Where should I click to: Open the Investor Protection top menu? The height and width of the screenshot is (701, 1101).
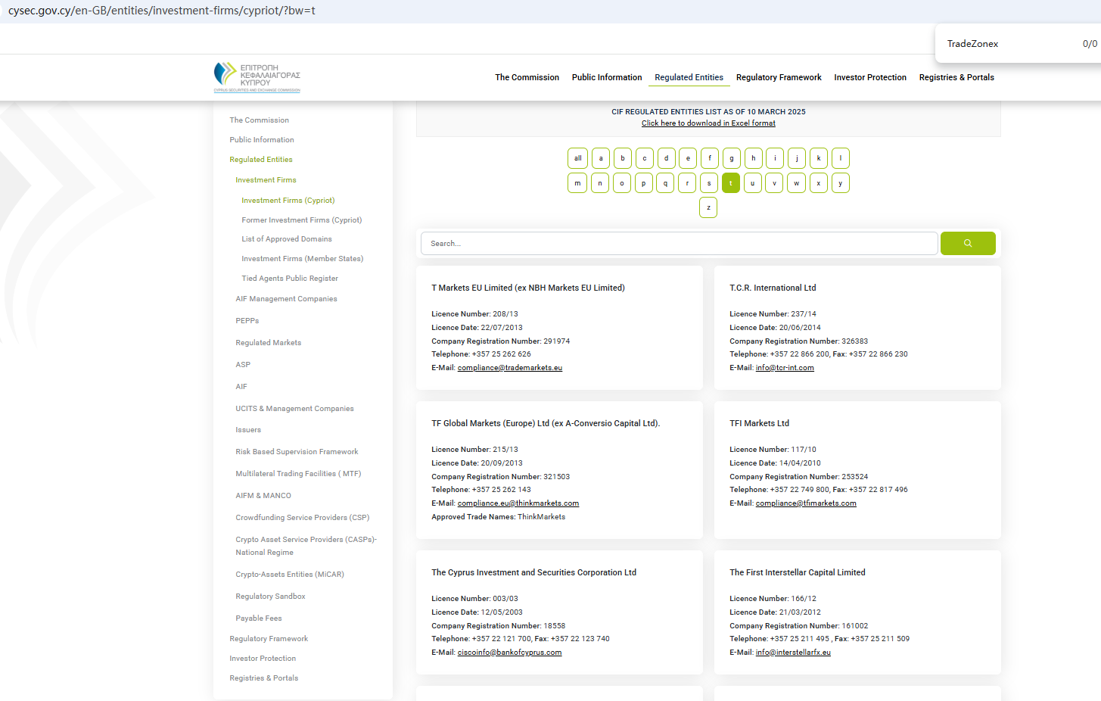(x=869, y=77)
